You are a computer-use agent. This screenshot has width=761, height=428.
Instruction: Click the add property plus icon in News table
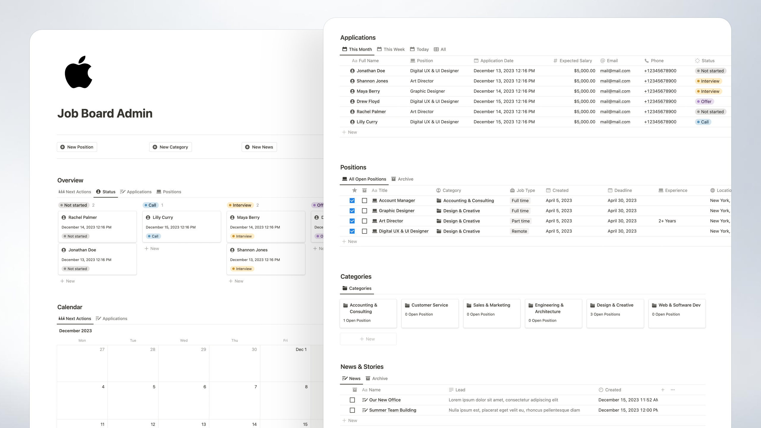(663, 390)
